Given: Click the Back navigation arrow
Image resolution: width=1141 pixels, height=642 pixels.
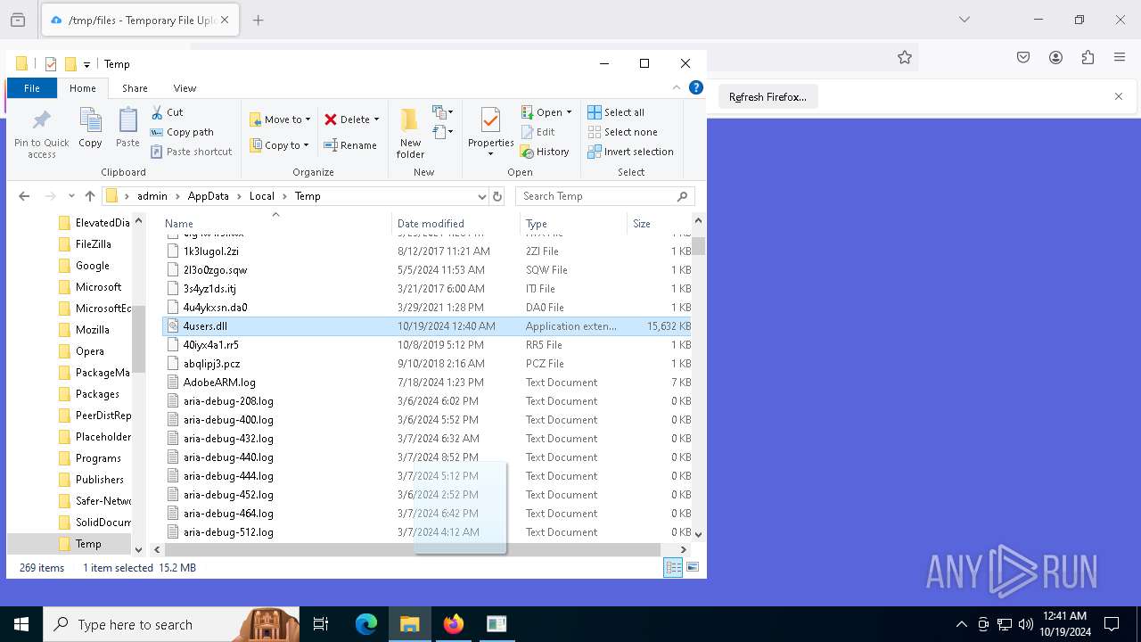Looking at the screenshot, I should [24, 196].
